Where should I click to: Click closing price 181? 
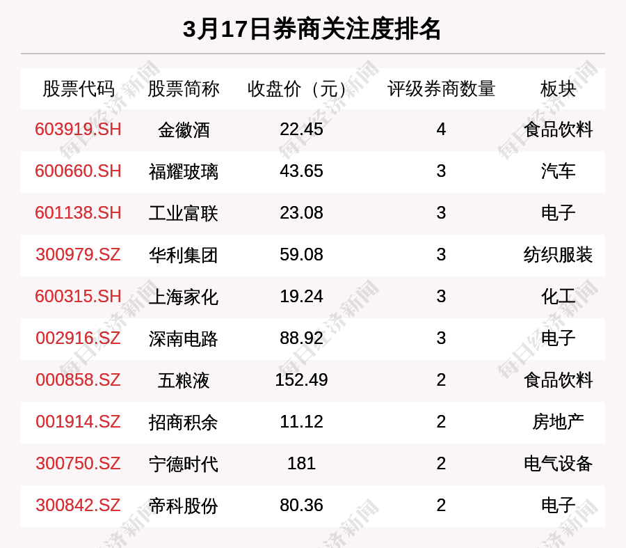(301, 464)
